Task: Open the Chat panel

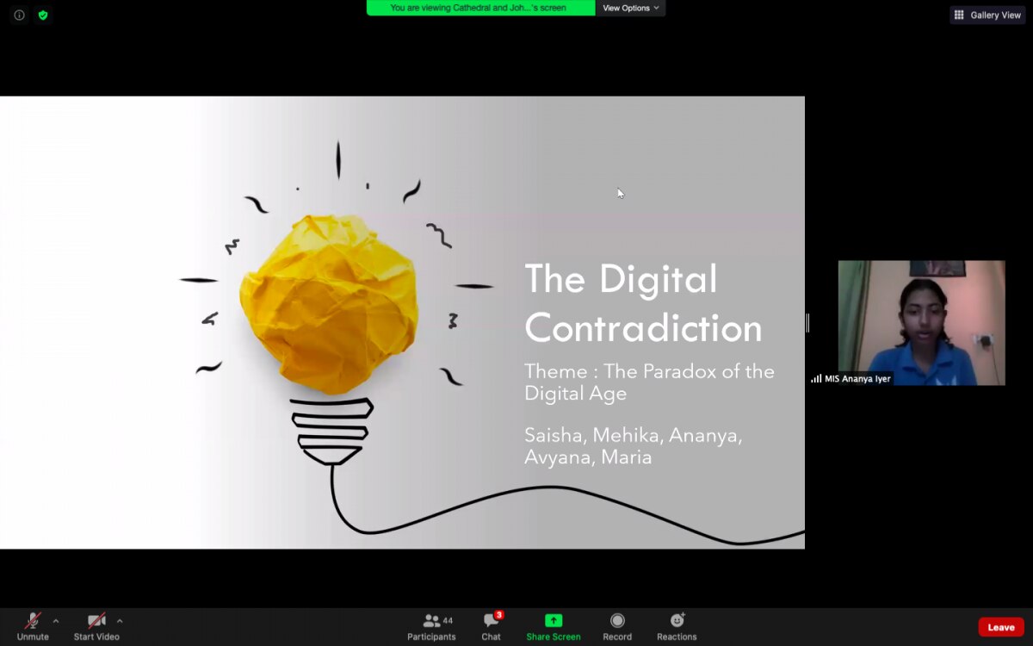Action: [x=491, y=627]
